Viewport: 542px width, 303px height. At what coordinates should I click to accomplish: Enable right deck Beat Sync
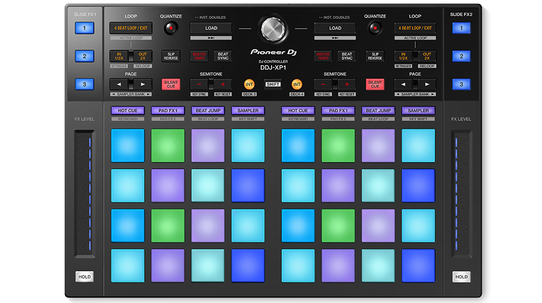tap(347, 56)
